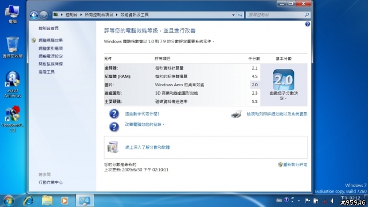The width and height of the screenshot is (368, 207).
Task: Expand arrow after 所有控制台項目 breadcrumb
Action: point(117,15)
